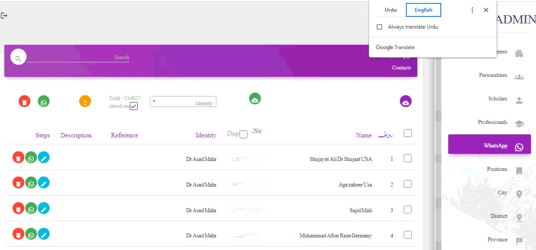
Task: Click the Search input field
Action: [78, 57]
